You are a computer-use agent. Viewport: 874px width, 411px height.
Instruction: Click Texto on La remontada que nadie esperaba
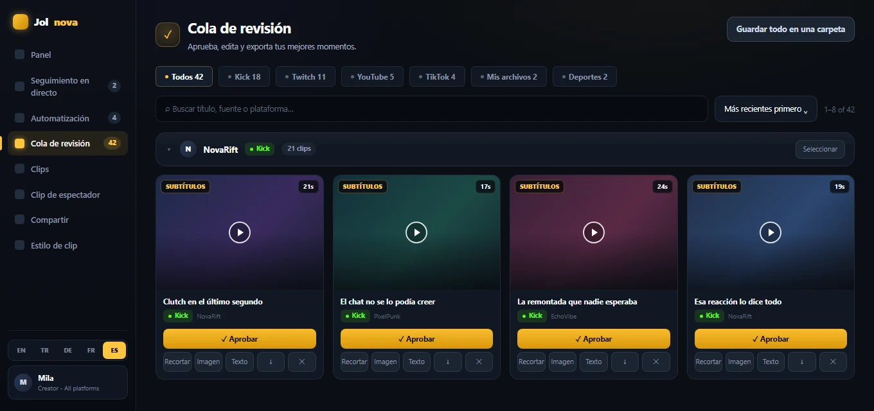[x=594, y=362]
